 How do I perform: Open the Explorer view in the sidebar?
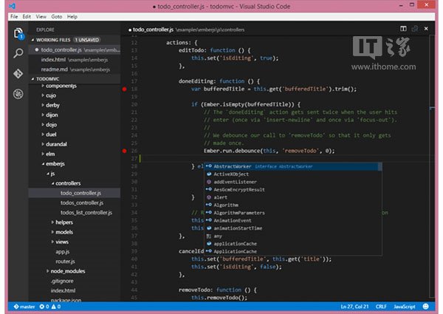pos(18,33)
